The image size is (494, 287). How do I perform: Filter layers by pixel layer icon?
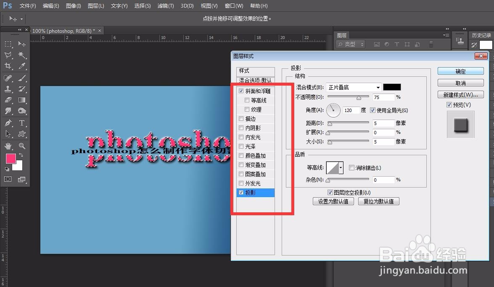(x=377, y=44)
